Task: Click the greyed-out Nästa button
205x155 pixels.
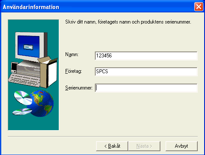Action: coord(144,146)
